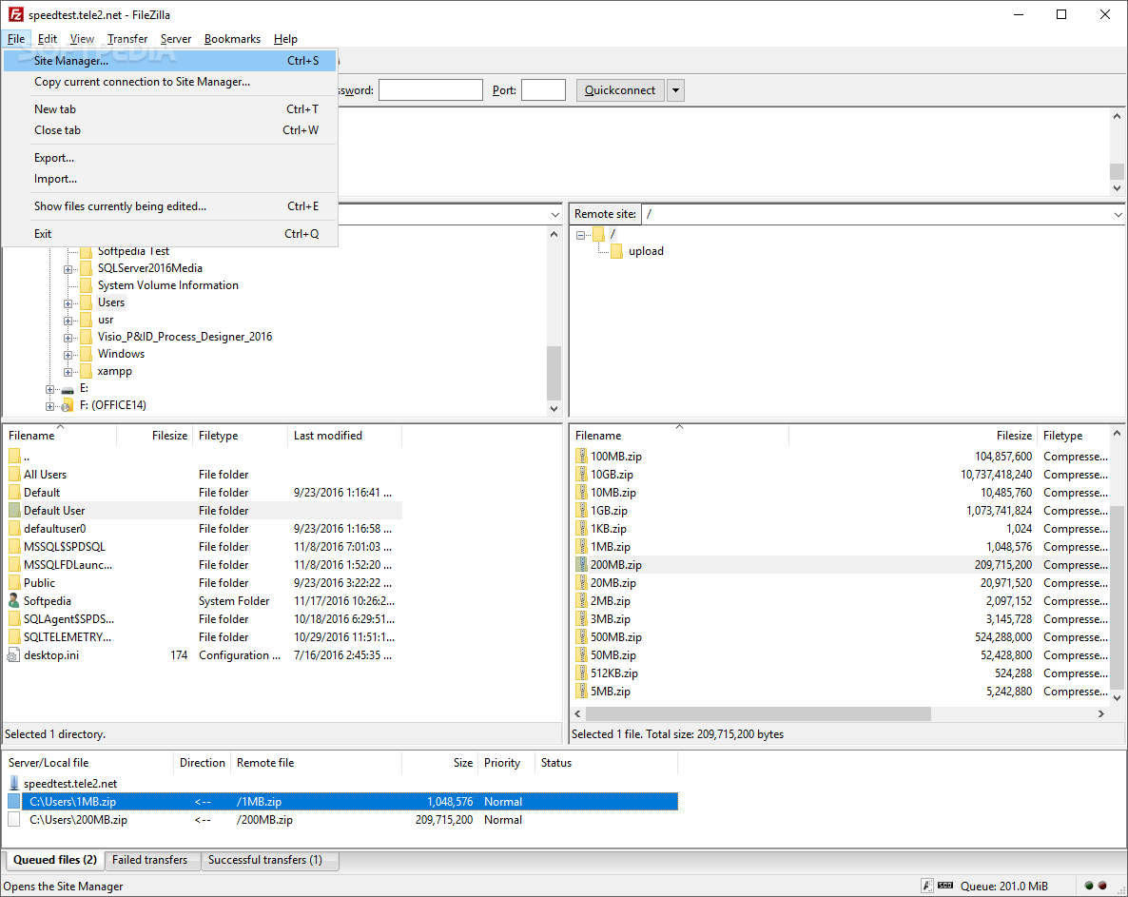Open the Help menu
The image size is (1128, 897).
[x=285, y=39]
